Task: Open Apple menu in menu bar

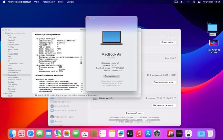Action: 4,2
